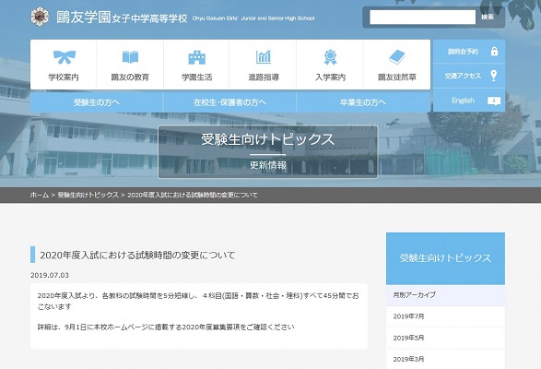Click 受験生向けトピックス breadcrumb link
Image resolution: width=541 pixels, height=369 pixels.
point(88,195)
